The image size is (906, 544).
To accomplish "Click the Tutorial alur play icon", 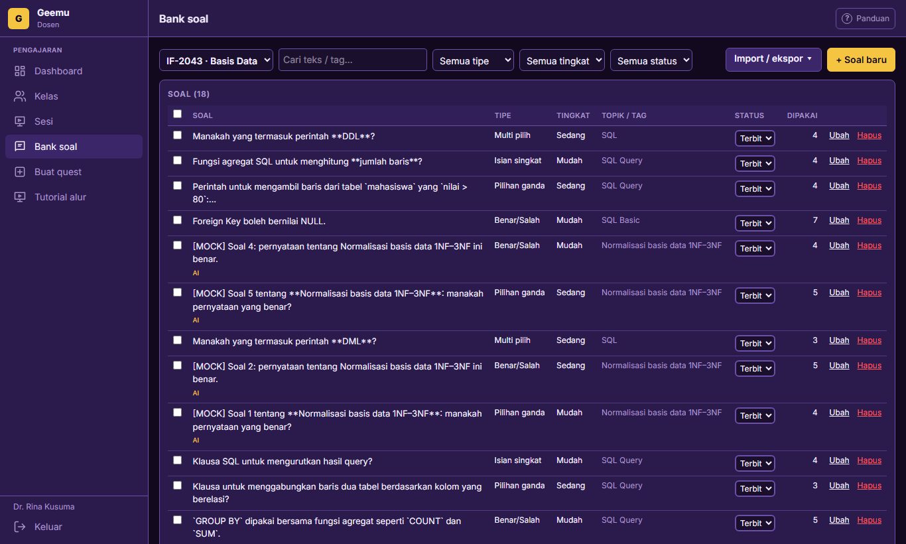I will [x=20, y=197].
